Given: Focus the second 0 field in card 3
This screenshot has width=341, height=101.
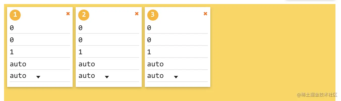Looking at the screenshot, I should (177, 40).
